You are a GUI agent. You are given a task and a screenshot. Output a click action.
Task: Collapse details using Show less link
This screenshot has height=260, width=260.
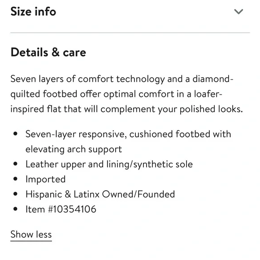click(31, 234)
